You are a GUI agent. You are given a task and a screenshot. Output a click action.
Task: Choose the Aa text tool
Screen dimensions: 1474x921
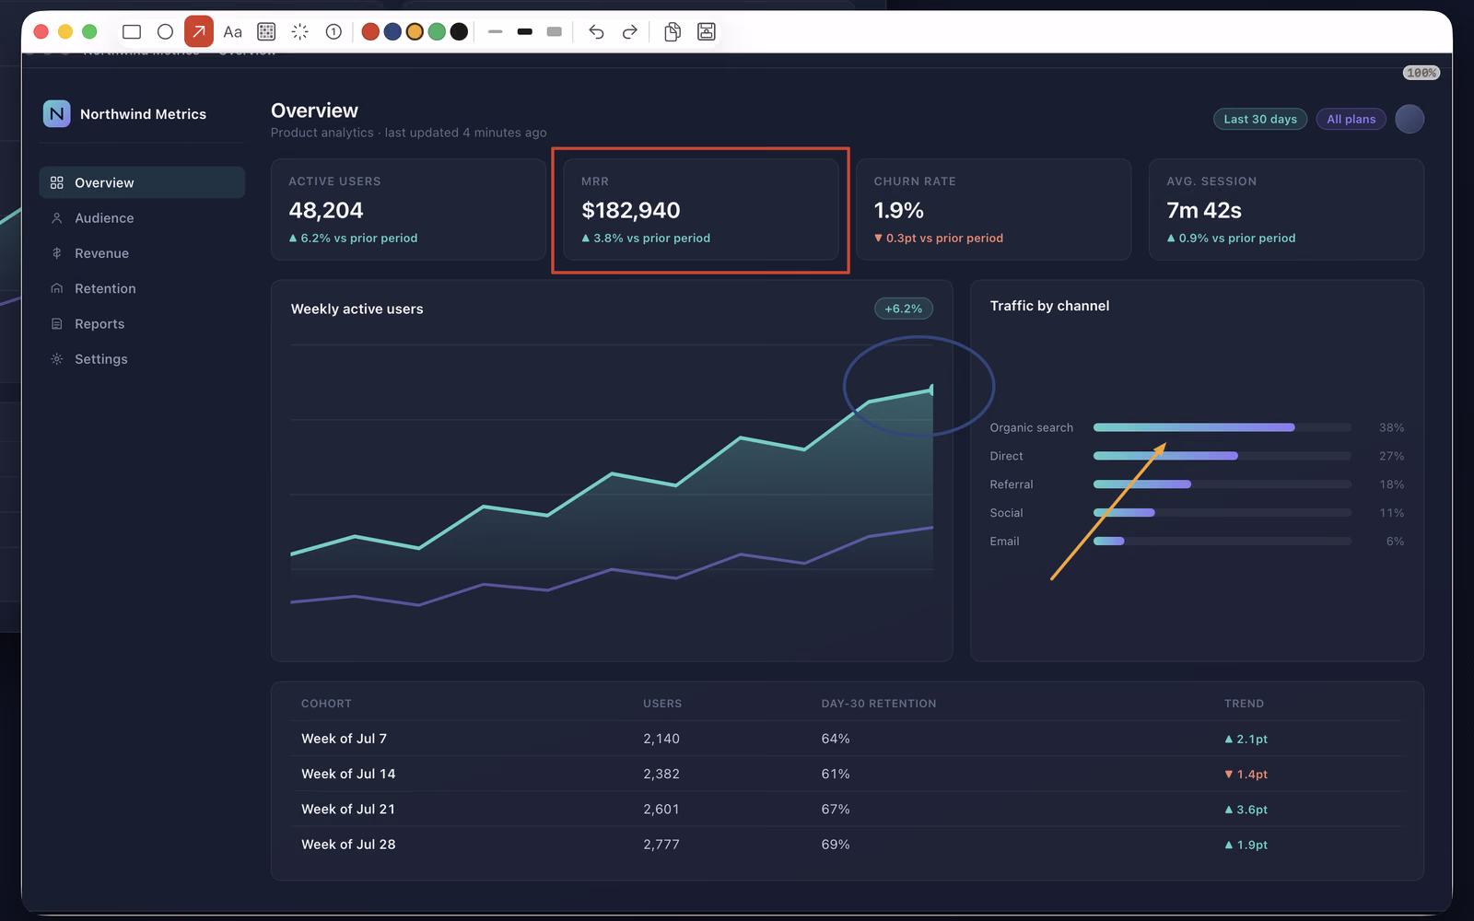coord(233,32)
